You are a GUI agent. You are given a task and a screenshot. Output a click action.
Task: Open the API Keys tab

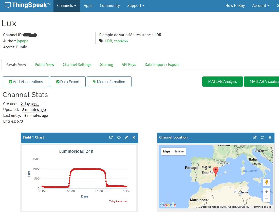point(129,65)
